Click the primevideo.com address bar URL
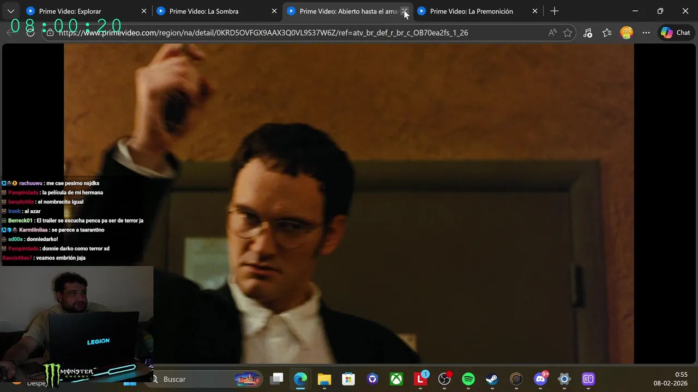 click(263, 33)
